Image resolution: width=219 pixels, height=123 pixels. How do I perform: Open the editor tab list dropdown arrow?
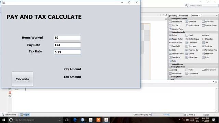pyautogui.click(x=164, y=15)
